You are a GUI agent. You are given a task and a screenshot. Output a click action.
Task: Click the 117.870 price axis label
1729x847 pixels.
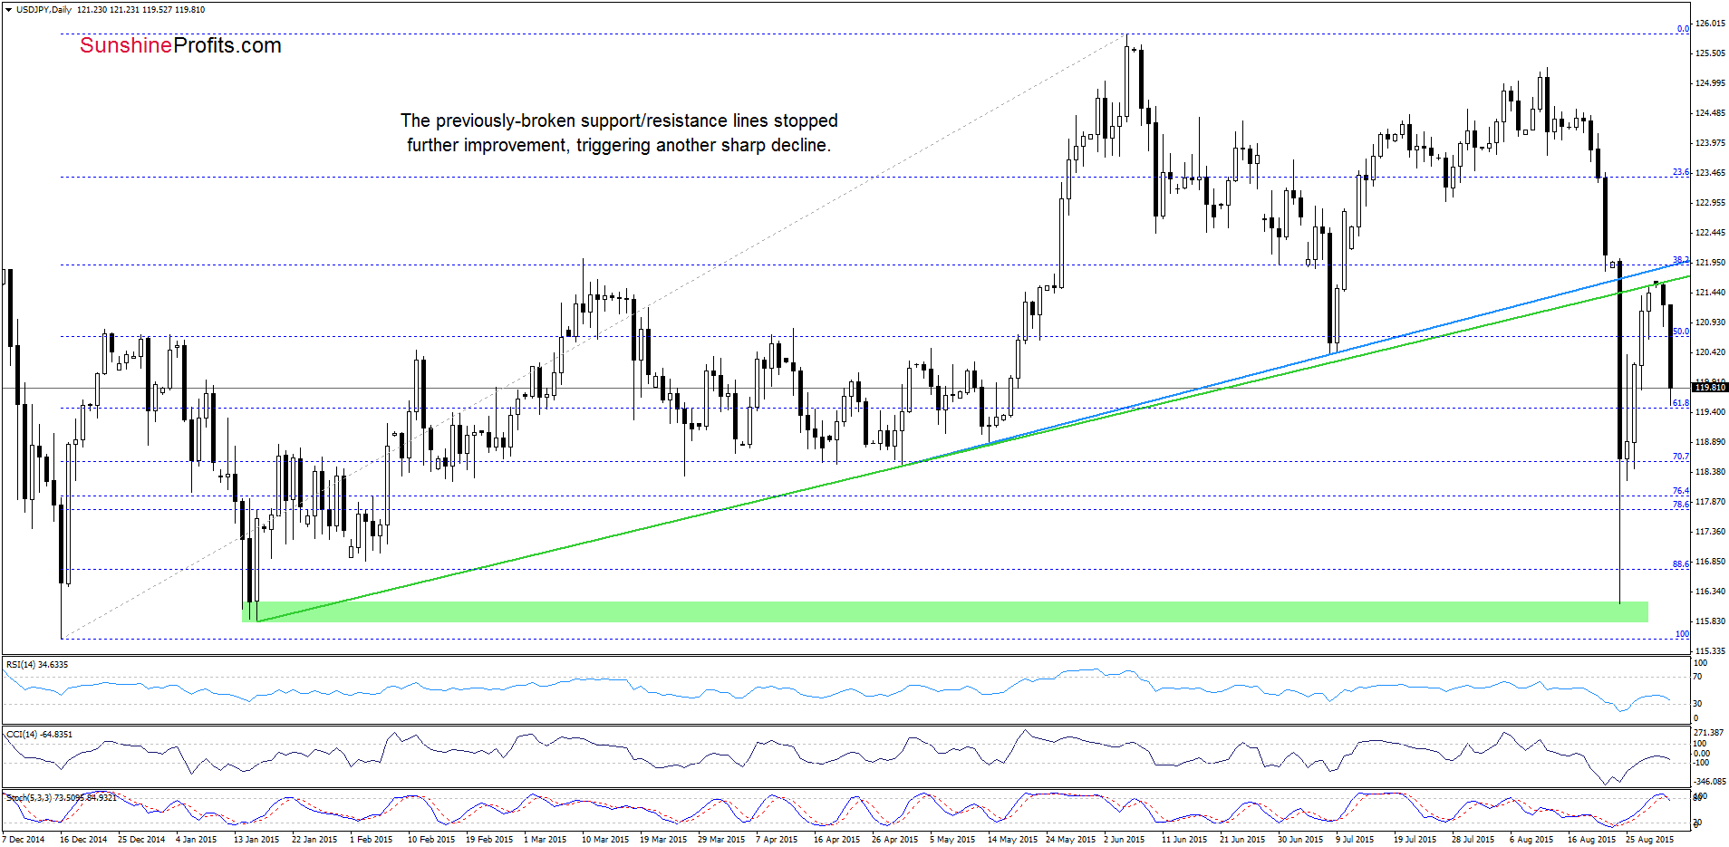(1709, 502)
